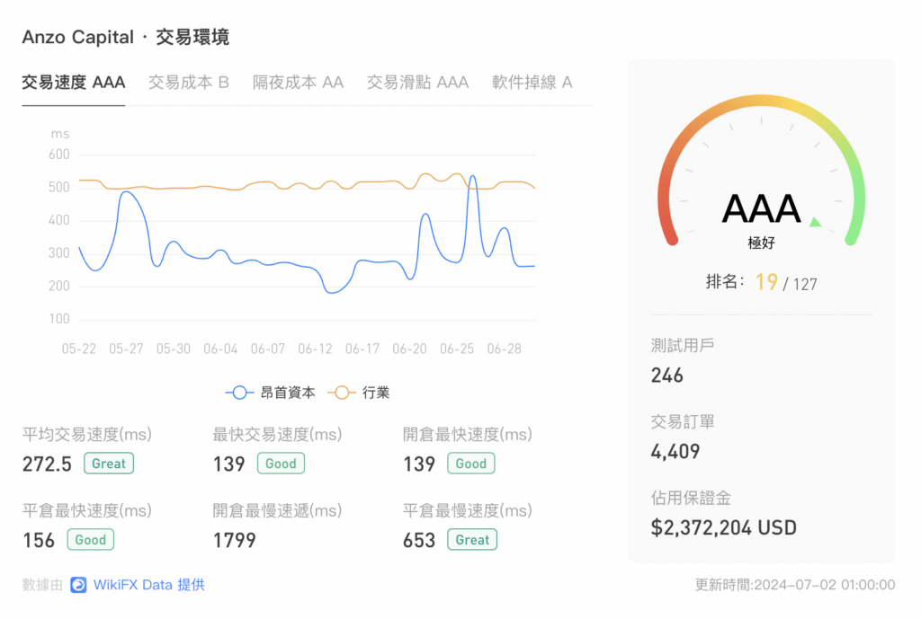Click the 測試用戶 value 246
Viewport: 921px width, 619px height.
667,376
